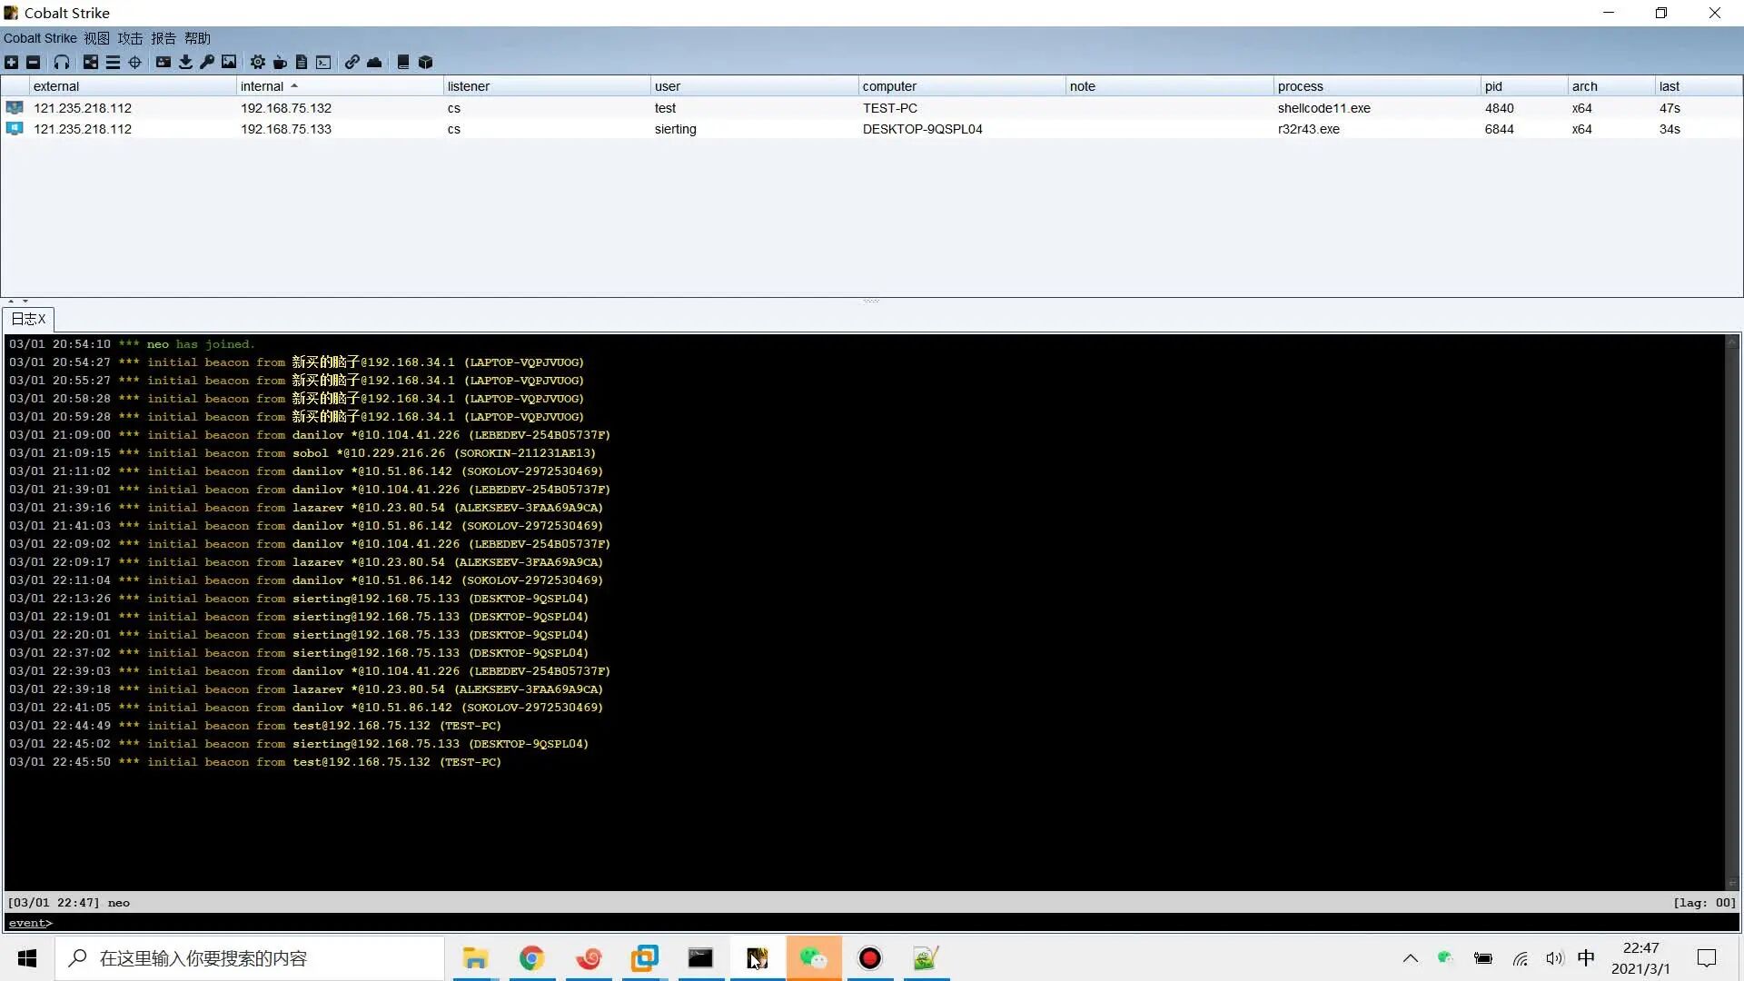The image size is (1744, 981).
Task: Show hidden system tray icons chevron
Action: 1410,958
